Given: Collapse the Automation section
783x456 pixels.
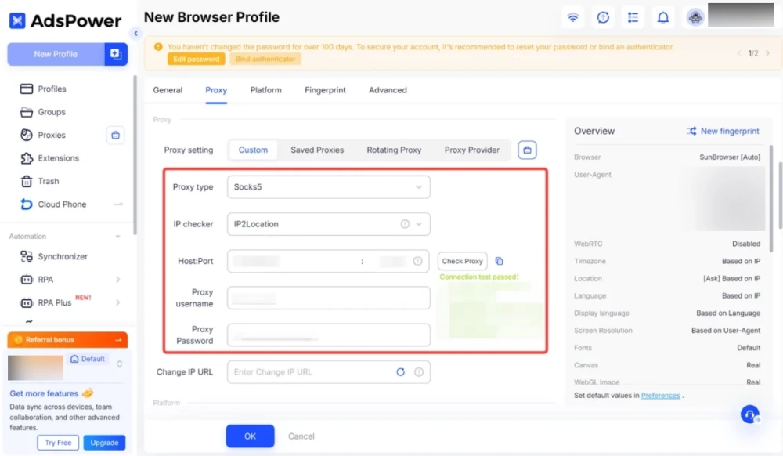Looking at the screenshot, I should coord(118,237).
